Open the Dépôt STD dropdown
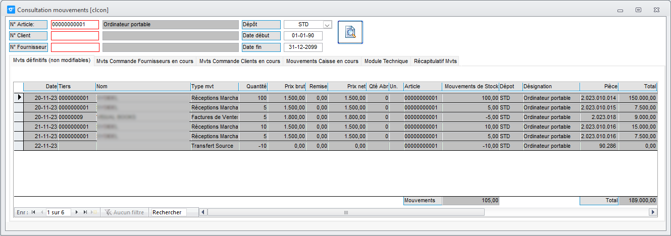The image size is (671, 236). click(x=327, y=25)
